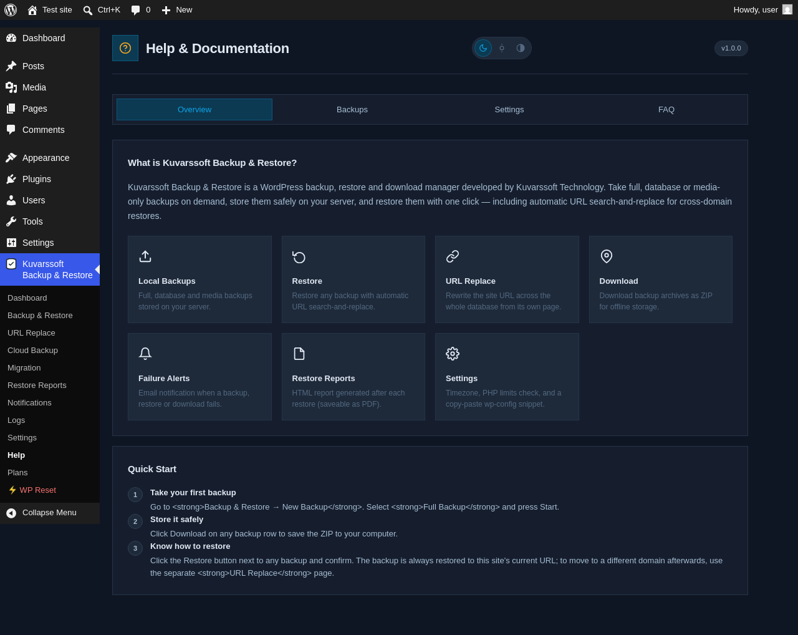Click the WP Reset lightning bolt icon
Screen dimensions: 798x635
[12, 490]
